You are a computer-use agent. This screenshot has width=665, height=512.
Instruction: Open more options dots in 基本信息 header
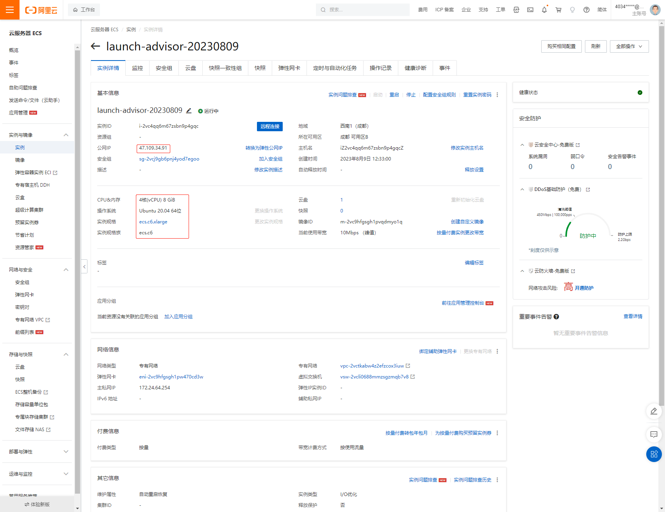click(x=497, y=95)
